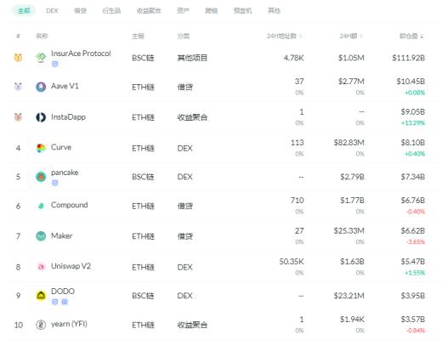Image resolution: width=442 pixels, height=340 pixels.
Task: Open the Uniswap V2 project link
Action: pyautogui.click(x=71, y=266)
